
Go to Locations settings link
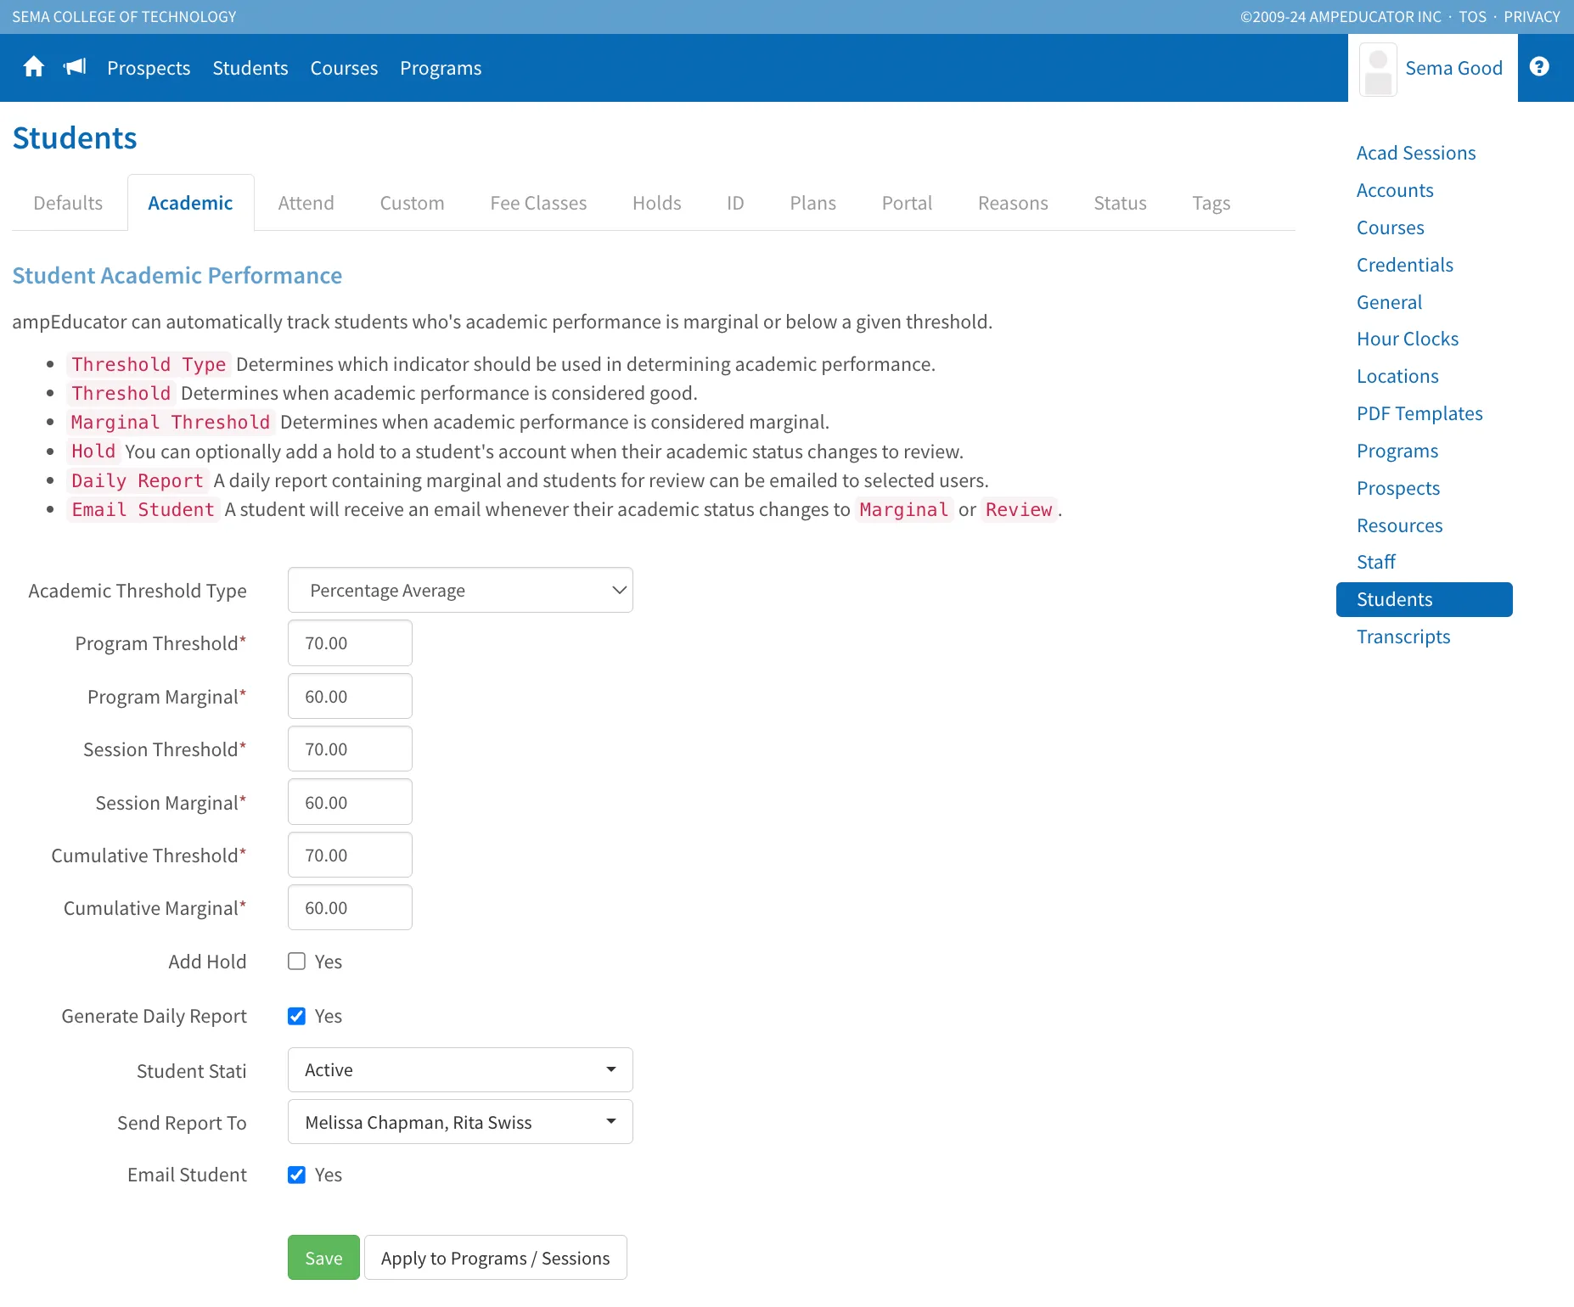pos(1397,376)
